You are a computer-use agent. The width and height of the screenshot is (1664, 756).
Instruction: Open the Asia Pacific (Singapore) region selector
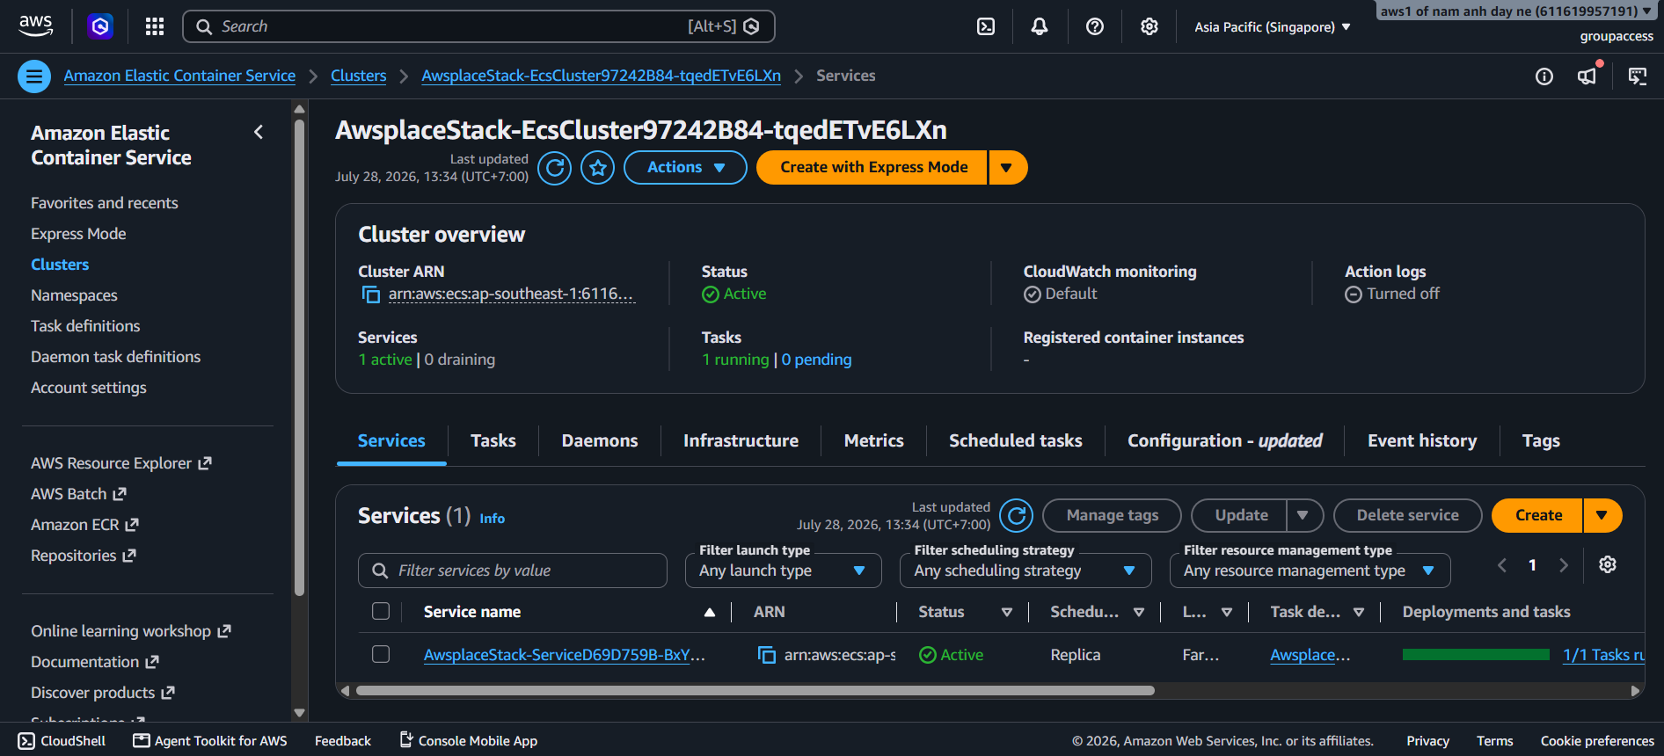(x=1272, y=27)
